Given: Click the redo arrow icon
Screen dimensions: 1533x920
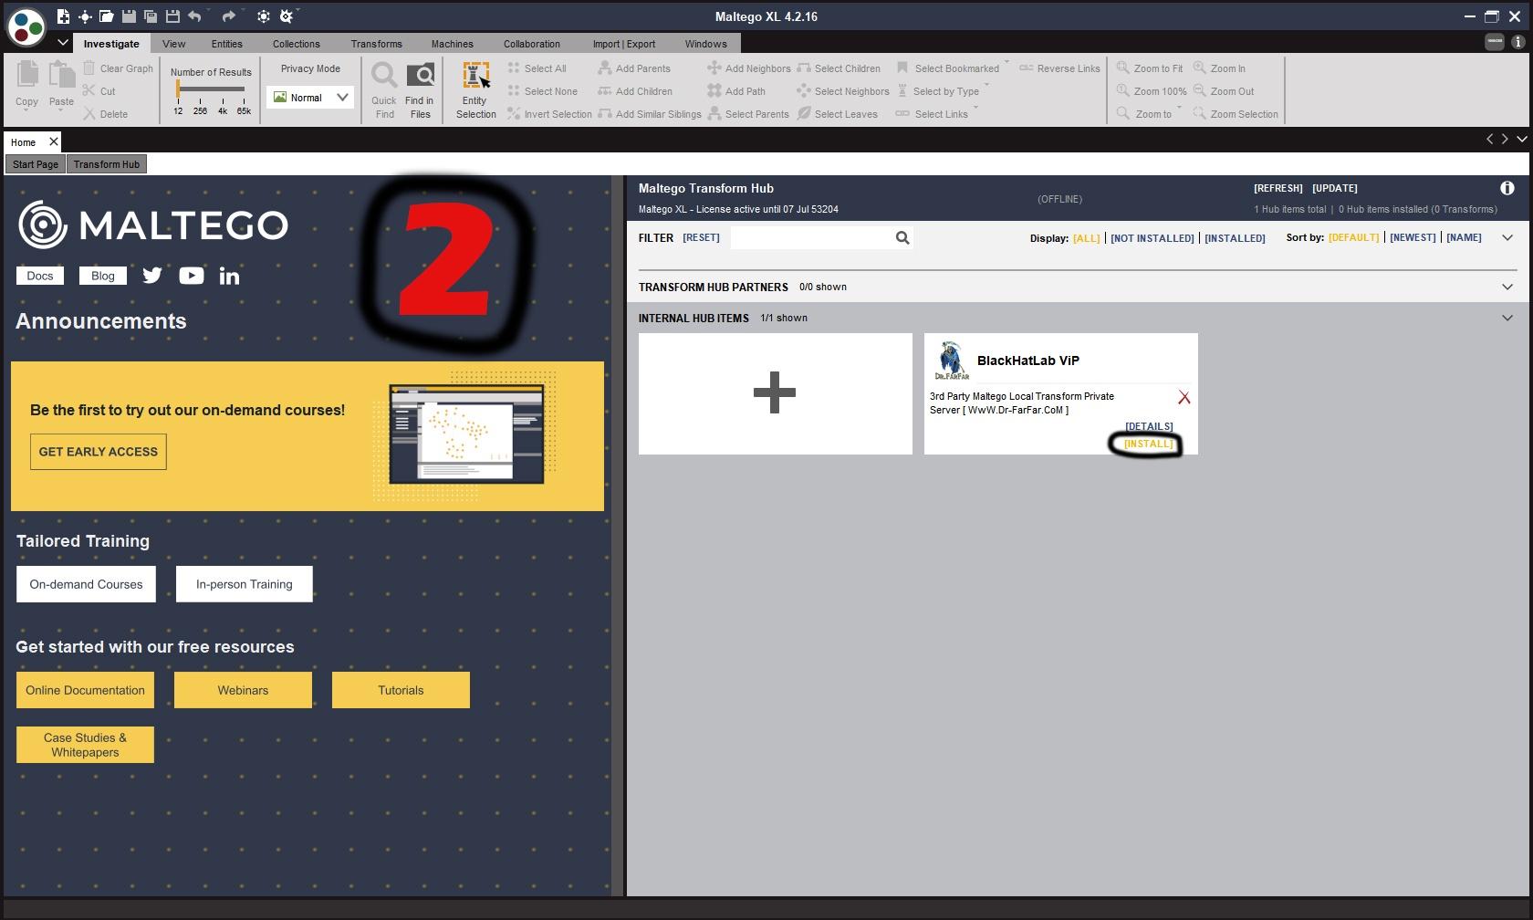Looking at the screenshot, I should tap(229, 16).
